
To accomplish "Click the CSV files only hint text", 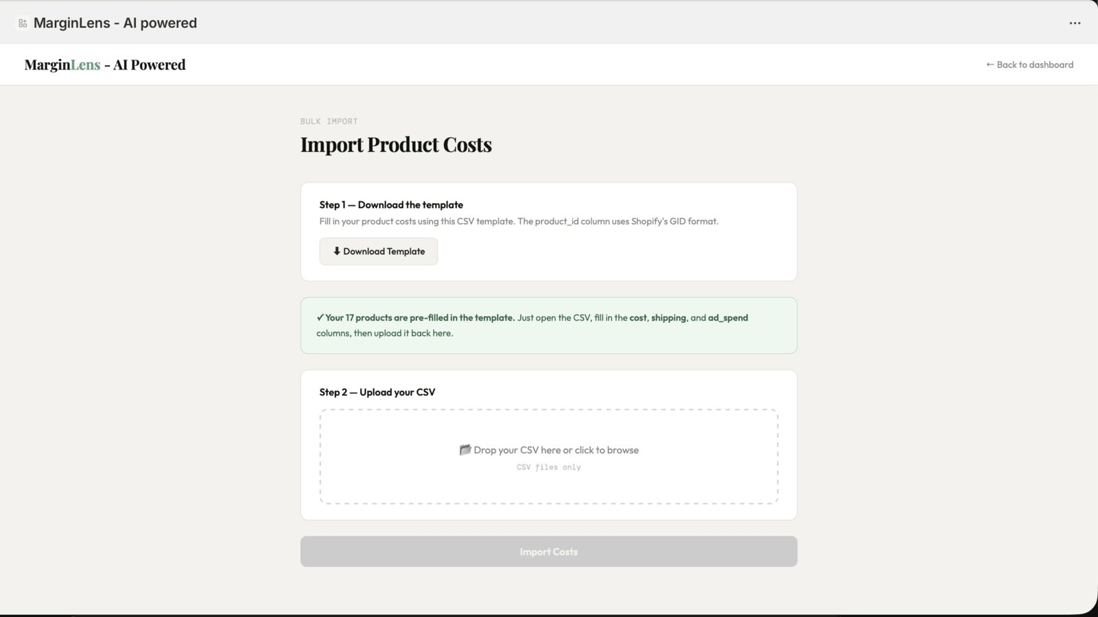I will point(548,467).
